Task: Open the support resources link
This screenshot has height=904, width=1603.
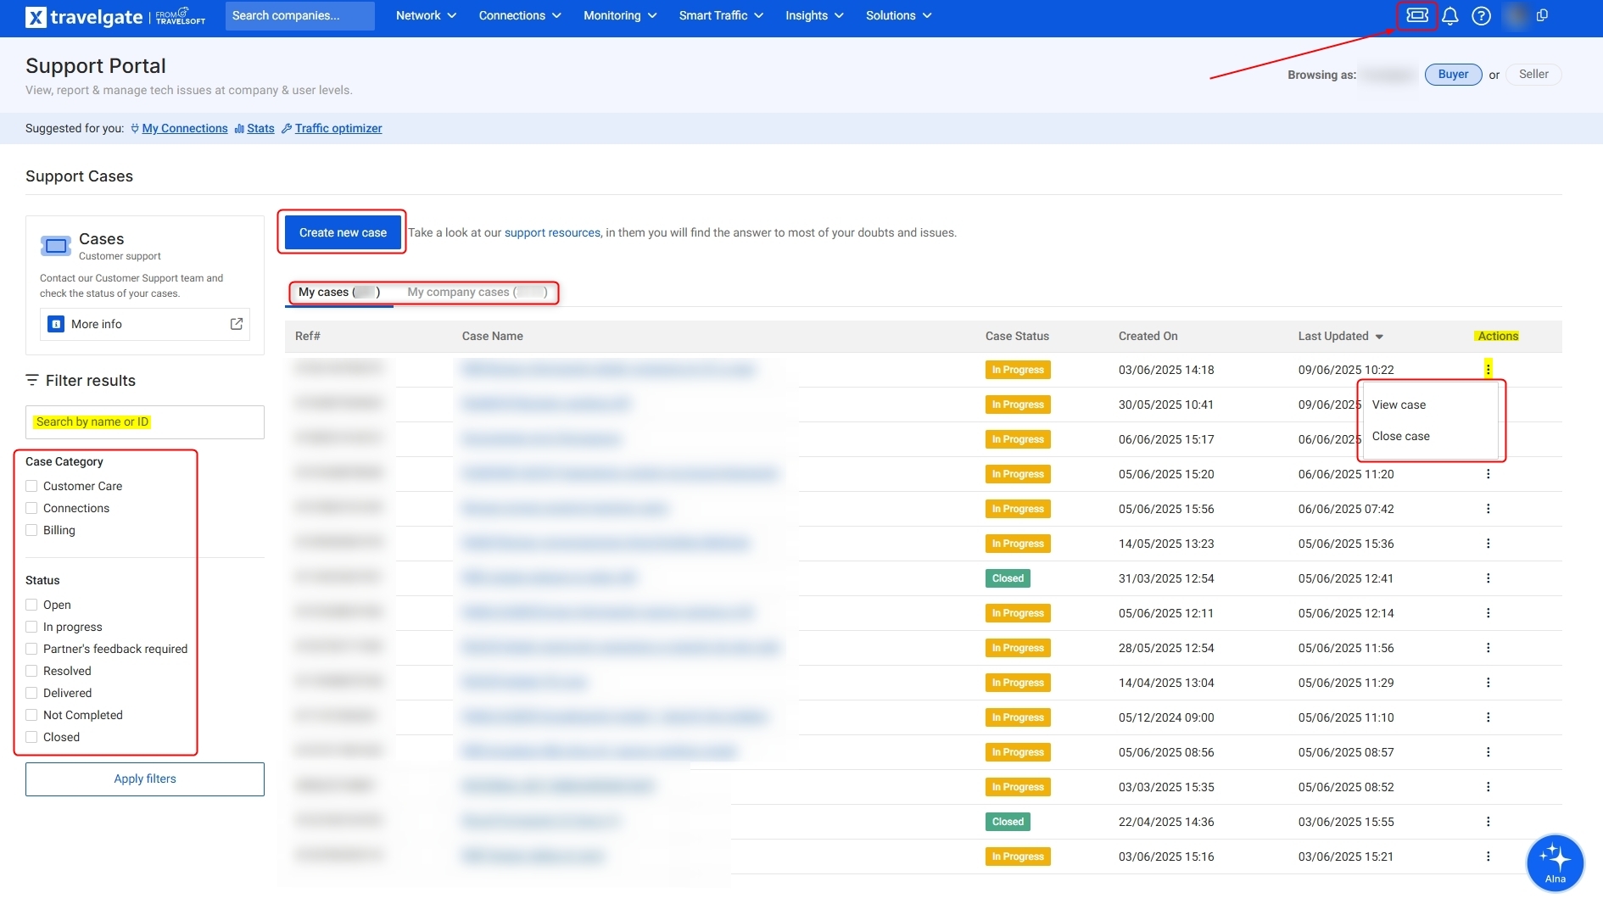Action: point(552,232)
